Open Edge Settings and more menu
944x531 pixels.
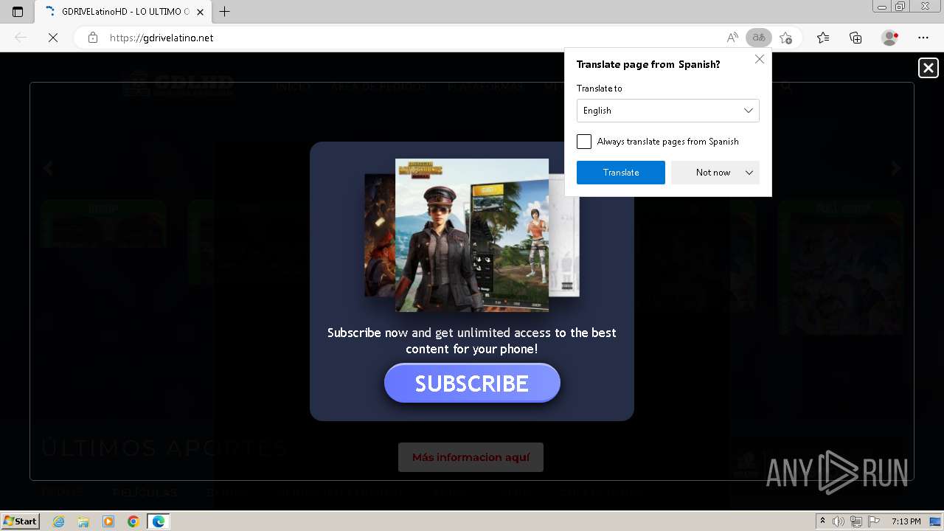[x=923, y=38]
